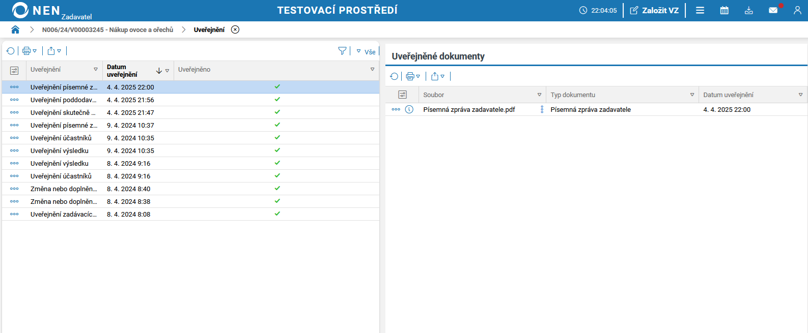Go to Nákup ovoce a ořechů breadcrumb
Screen dimensions: 808x333
click(x=107, y=30)
